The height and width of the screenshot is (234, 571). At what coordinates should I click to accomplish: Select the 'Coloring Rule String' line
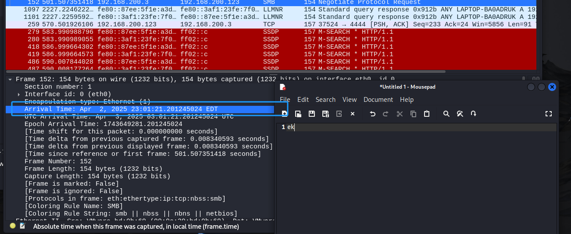(x=131, y=214)
